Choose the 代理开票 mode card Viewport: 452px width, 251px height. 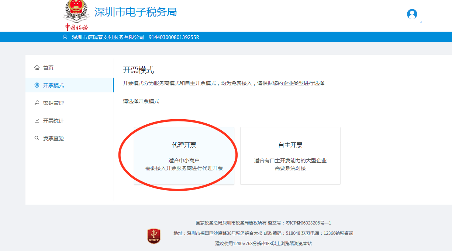tap(184, 156)
